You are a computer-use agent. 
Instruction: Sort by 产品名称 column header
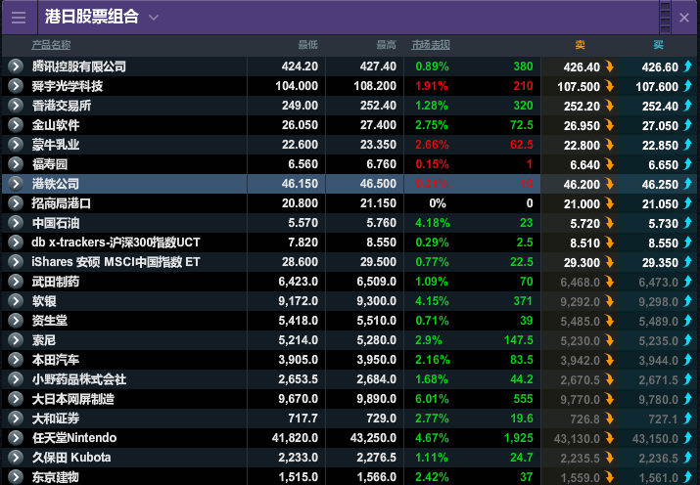(51, 45)
